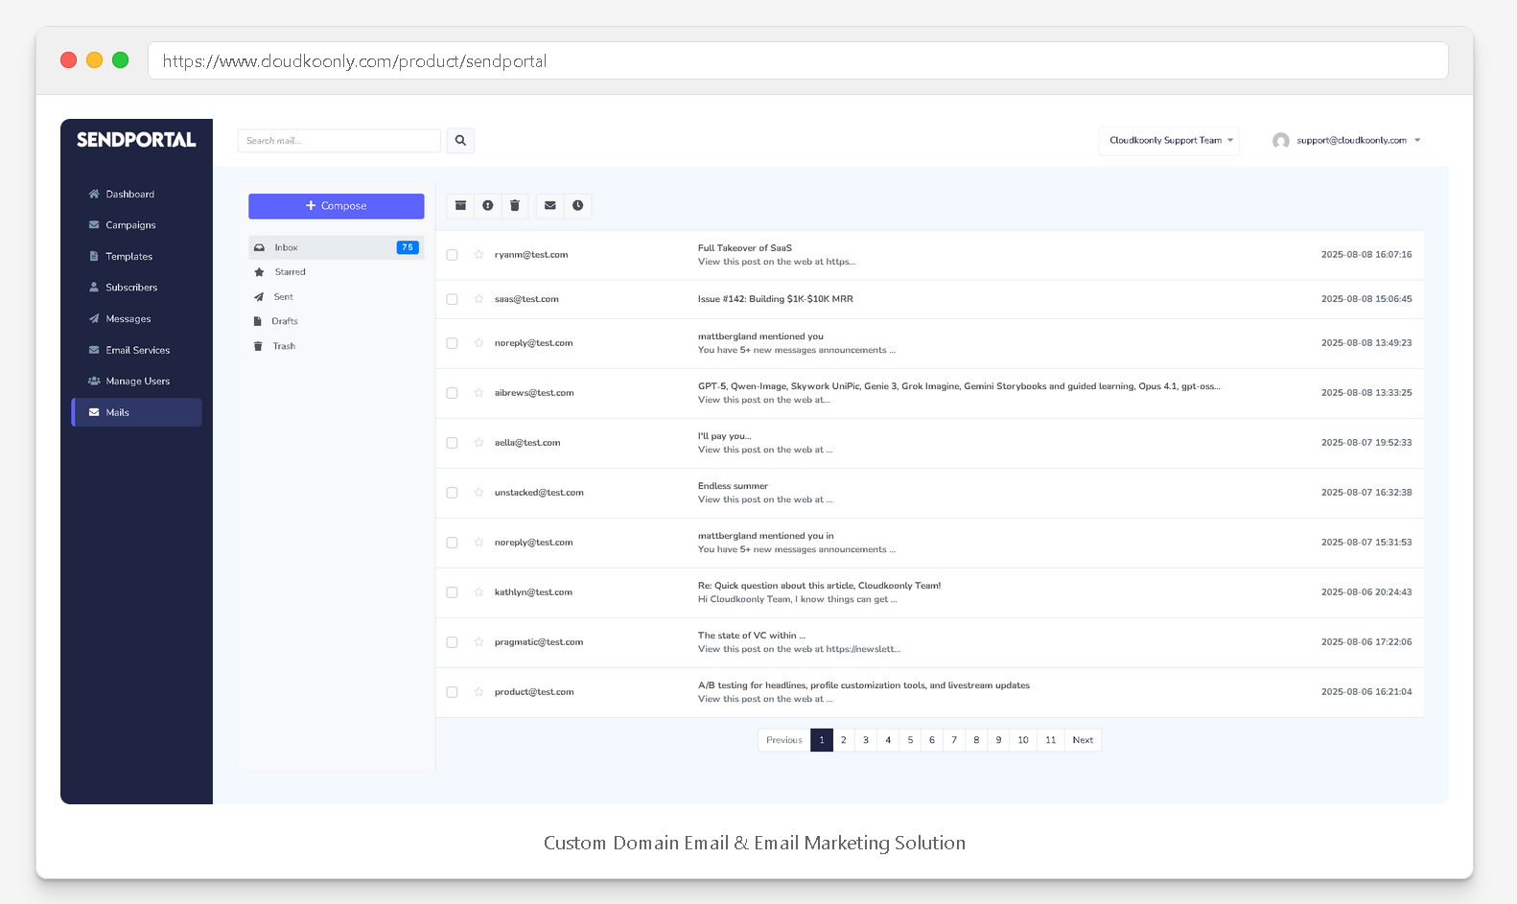Click the Search mail input field
The image size is (1517, 904).
(x=339, y=141)
